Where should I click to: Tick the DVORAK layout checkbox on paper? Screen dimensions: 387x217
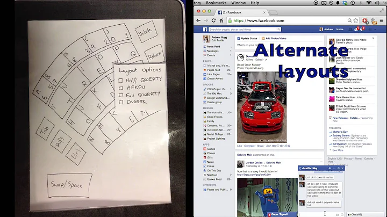pyautogui.click(x=121, y=102)
